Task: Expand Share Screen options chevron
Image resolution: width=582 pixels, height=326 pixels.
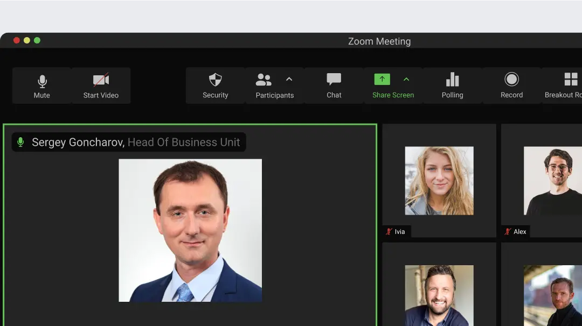Action: pos(406,80)
